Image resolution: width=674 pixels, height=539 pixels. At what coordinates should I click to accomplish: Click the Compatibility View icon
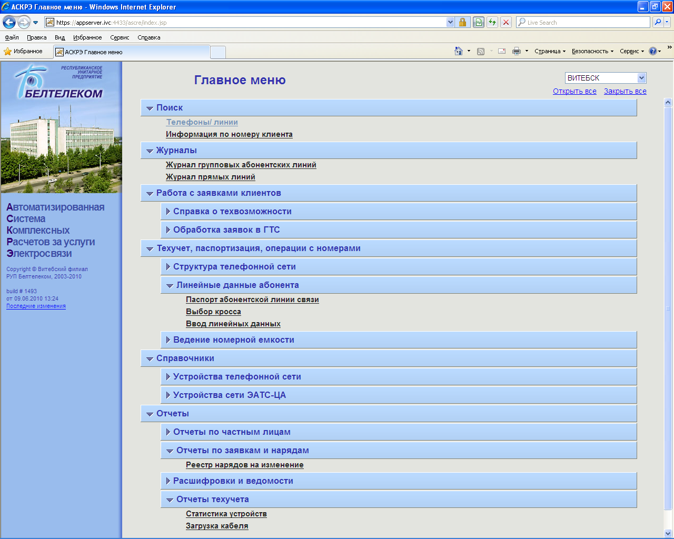479,22
